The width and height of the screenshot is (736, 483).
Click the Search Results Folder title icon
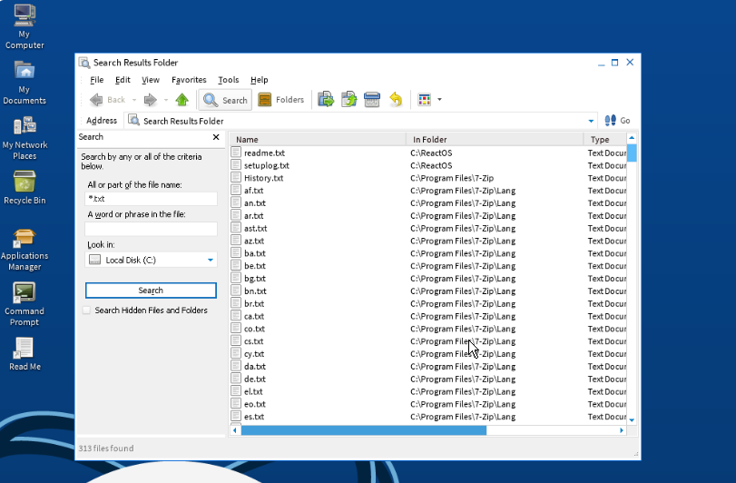[x=84, y=63]
